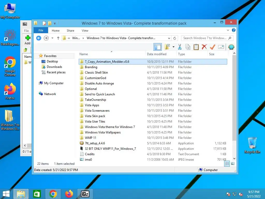This screenshot has width=265, height=199.
Task: Switch to details view layout button
Action: (227, 164)
